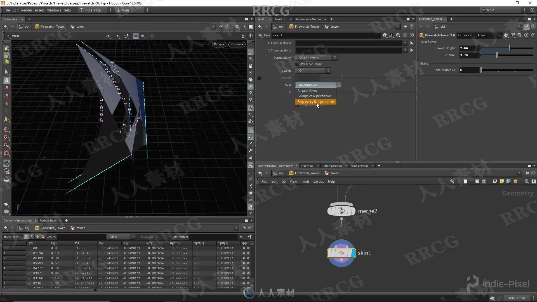Toggle the Preserve Shape checkbox

click(x=297, y=64)
